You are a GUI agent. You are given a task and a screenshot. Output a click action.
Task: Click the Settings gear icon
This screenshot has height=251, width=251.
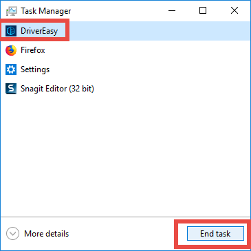pos(11,69)
